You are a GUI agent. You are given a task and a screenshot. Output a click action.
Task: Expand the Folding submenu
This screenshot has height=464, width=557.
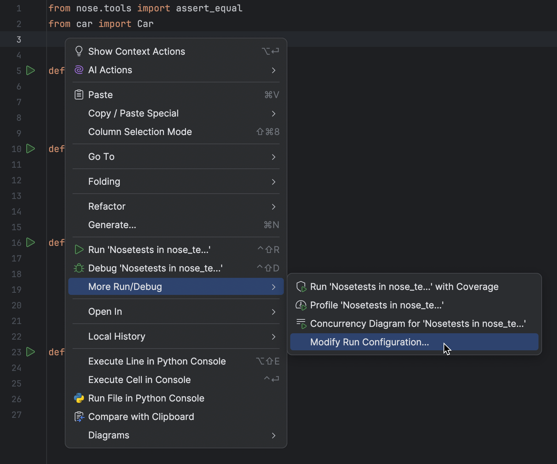pos(104,181)
